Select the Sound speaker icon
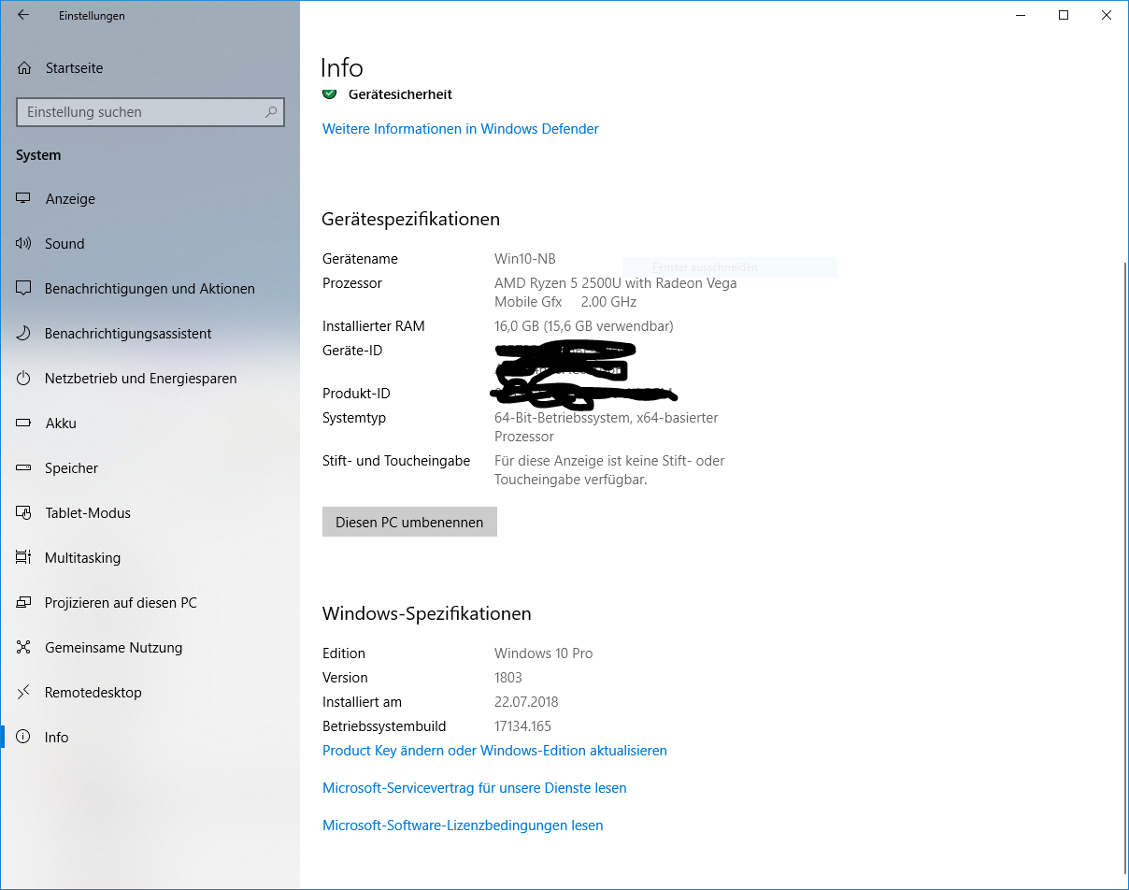The height and width of the screenshot is (890, 1129). (x=24, y=243)
